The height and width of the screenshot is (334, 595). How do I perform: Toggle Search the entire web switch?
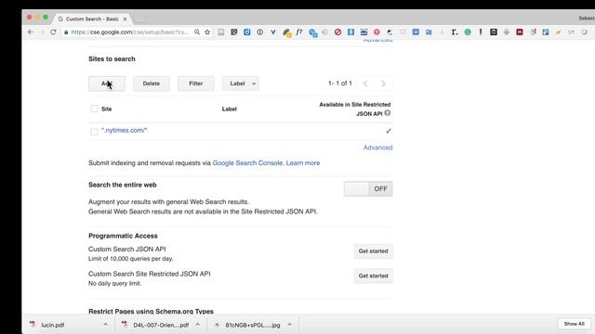pos(368,188)
